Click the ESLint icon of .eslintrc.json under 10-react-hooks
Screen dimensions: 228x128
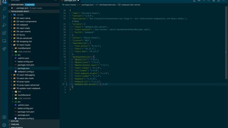16,58
